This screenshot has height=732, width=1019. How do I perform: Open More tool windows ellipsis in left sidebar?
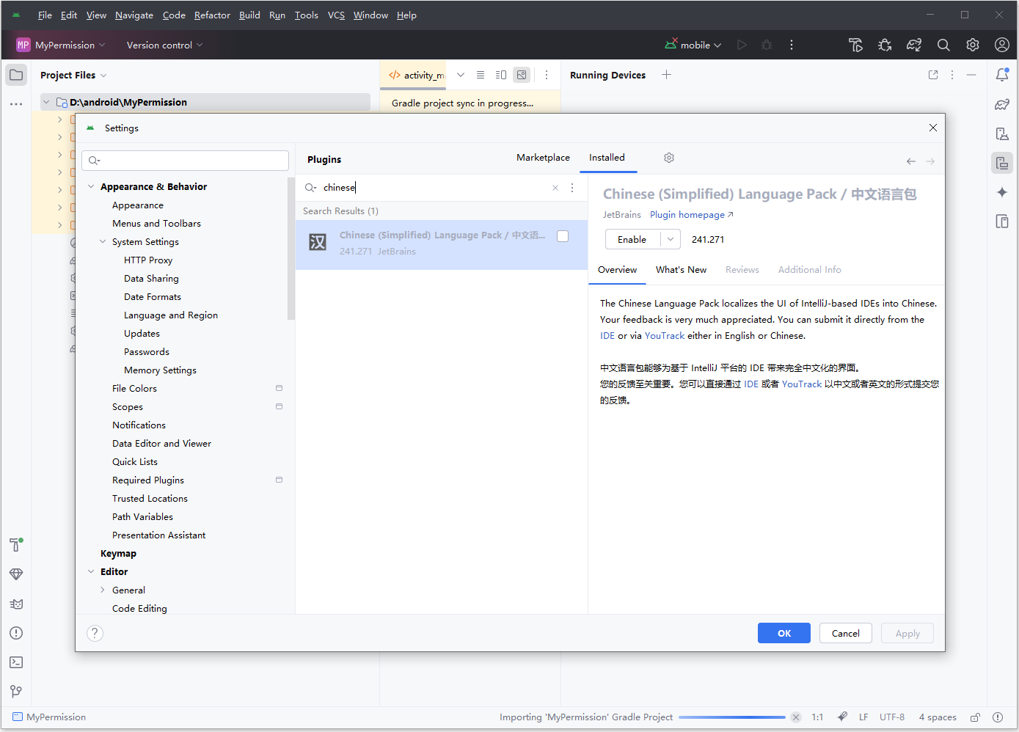(16, 104)
